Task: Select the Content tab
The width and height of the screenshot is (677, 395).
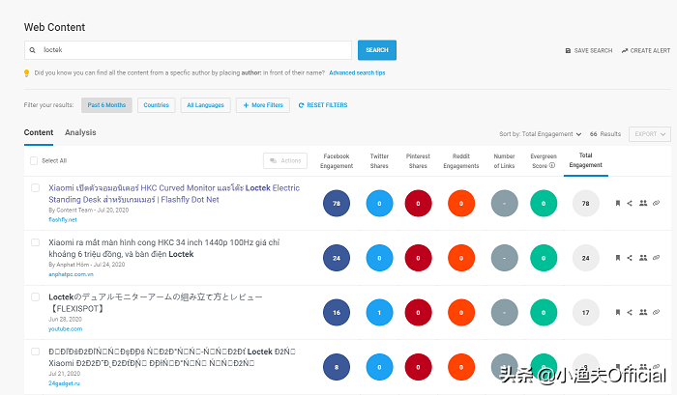Action: 39,132
